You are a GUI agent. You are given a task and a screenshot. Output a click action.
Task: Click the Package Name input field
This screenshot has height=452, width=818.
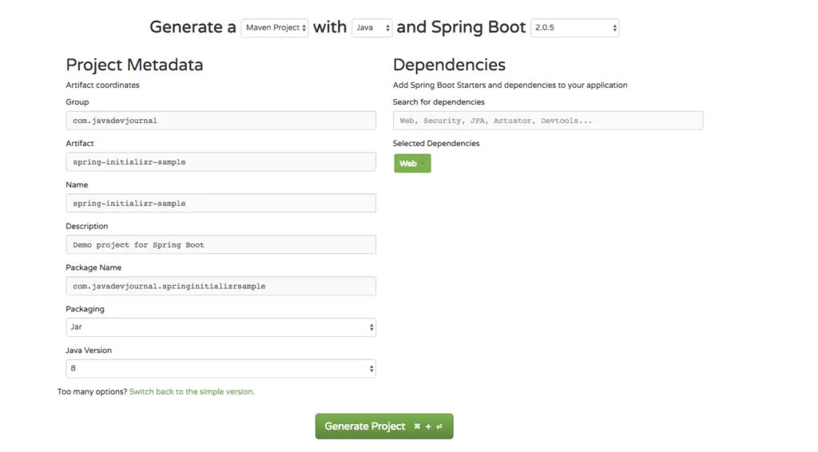220,286
